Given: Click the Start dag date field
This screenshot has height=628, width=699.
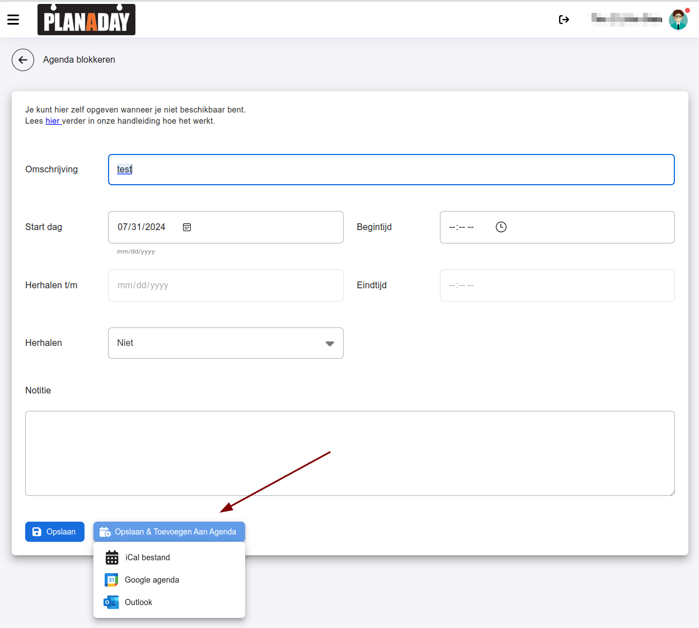Looking at the screenshot, I should (226, 227).
